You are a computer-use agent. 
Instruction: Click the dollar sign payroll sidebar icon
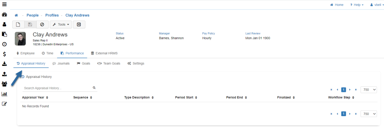[4, 54]
